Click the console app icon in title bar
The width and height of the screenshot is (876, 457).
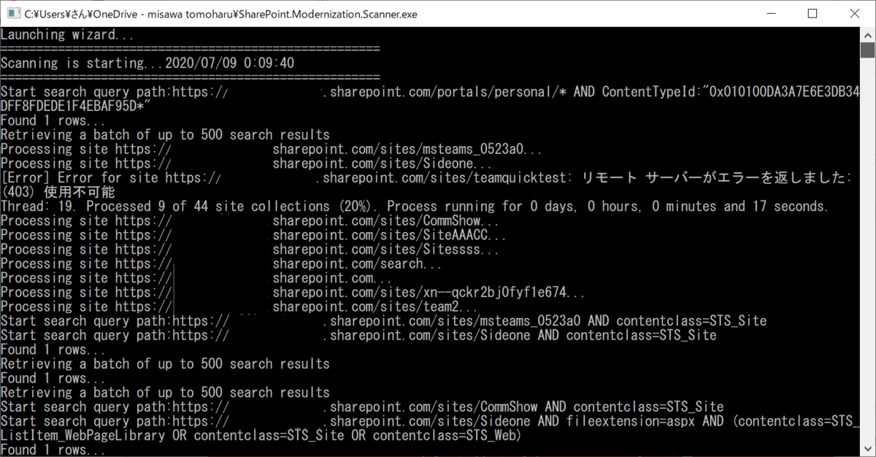(12, 13)
